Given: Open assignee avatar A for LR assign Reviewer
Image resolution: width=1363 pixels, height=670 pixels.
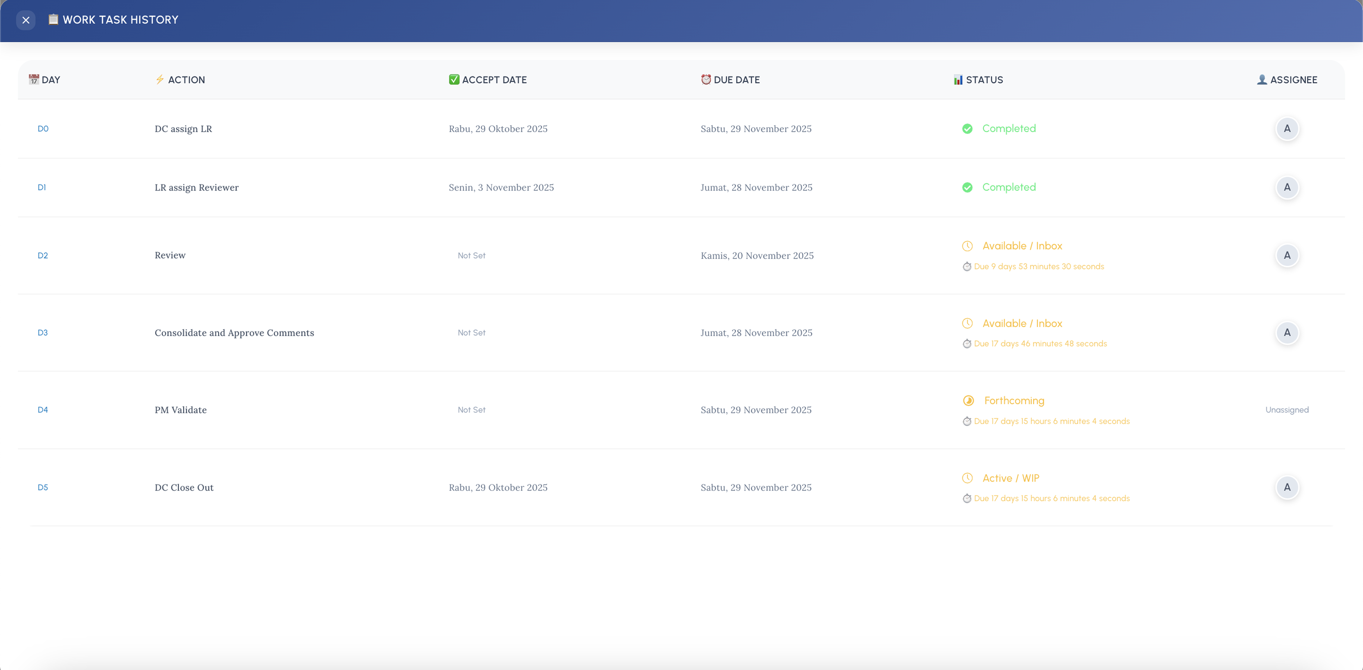Looking at the screenshot, I should (x=1287, y=187).
